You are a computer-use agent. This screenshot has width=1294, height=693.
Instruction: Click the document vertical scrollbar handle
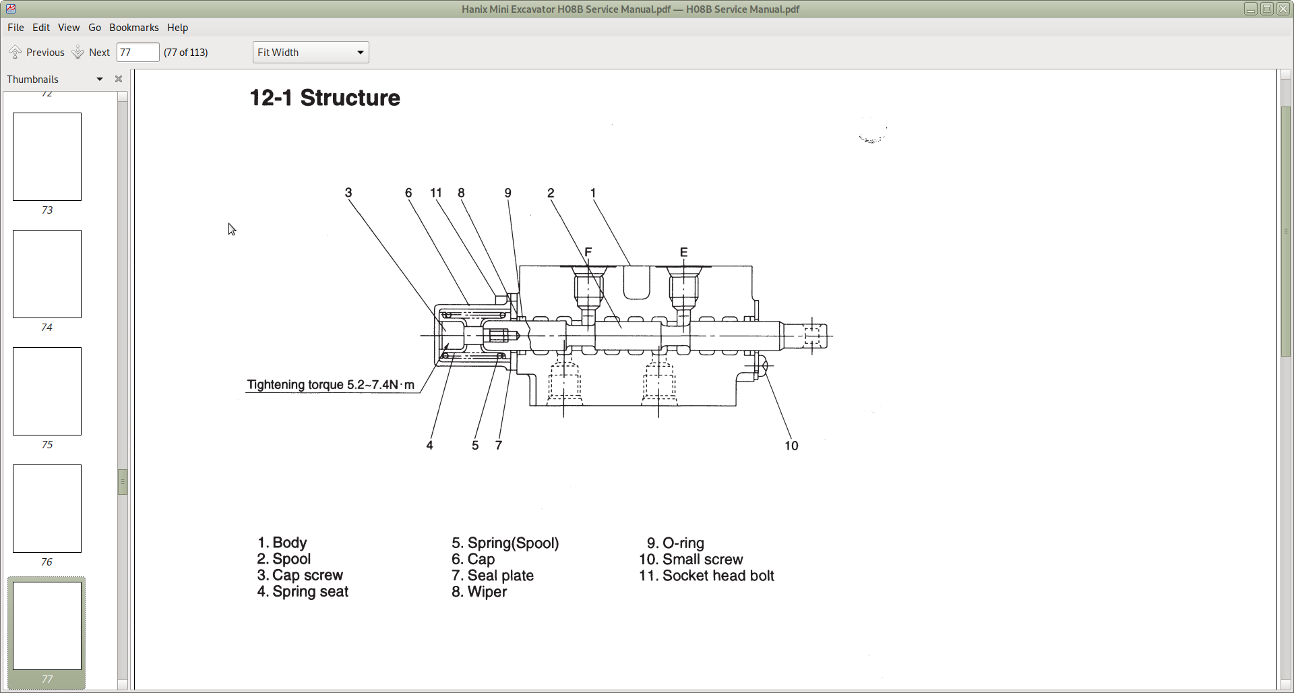pyautogui.click(x=1285, y=231)
